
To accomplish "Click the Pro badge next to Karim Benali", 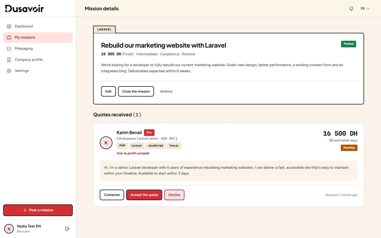I will 149,132.
